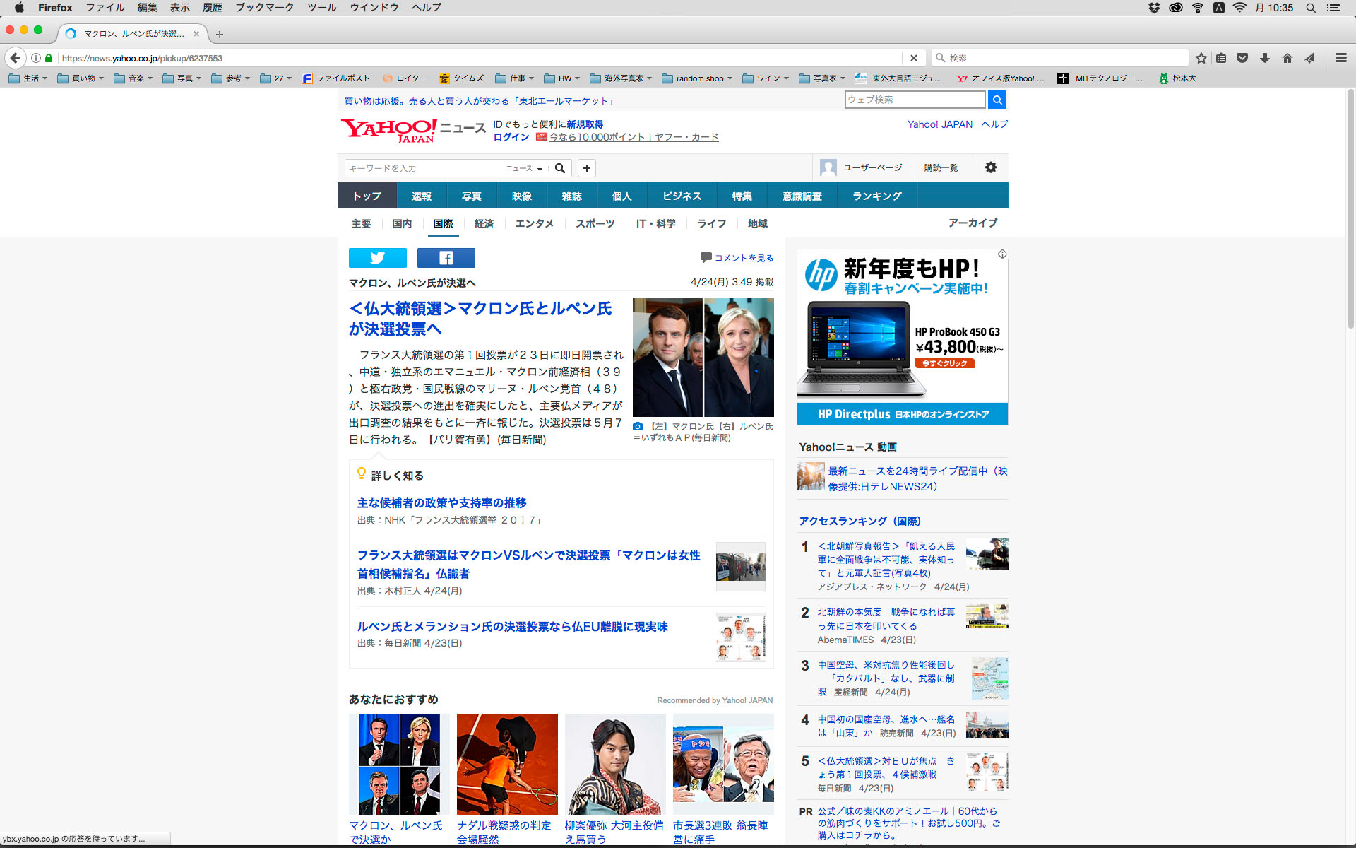Image resolution: width=1356 pixels, height=848 pixels.
Task: Open Firefox downloads arrow icon
Action: (x=1265, y=58)
